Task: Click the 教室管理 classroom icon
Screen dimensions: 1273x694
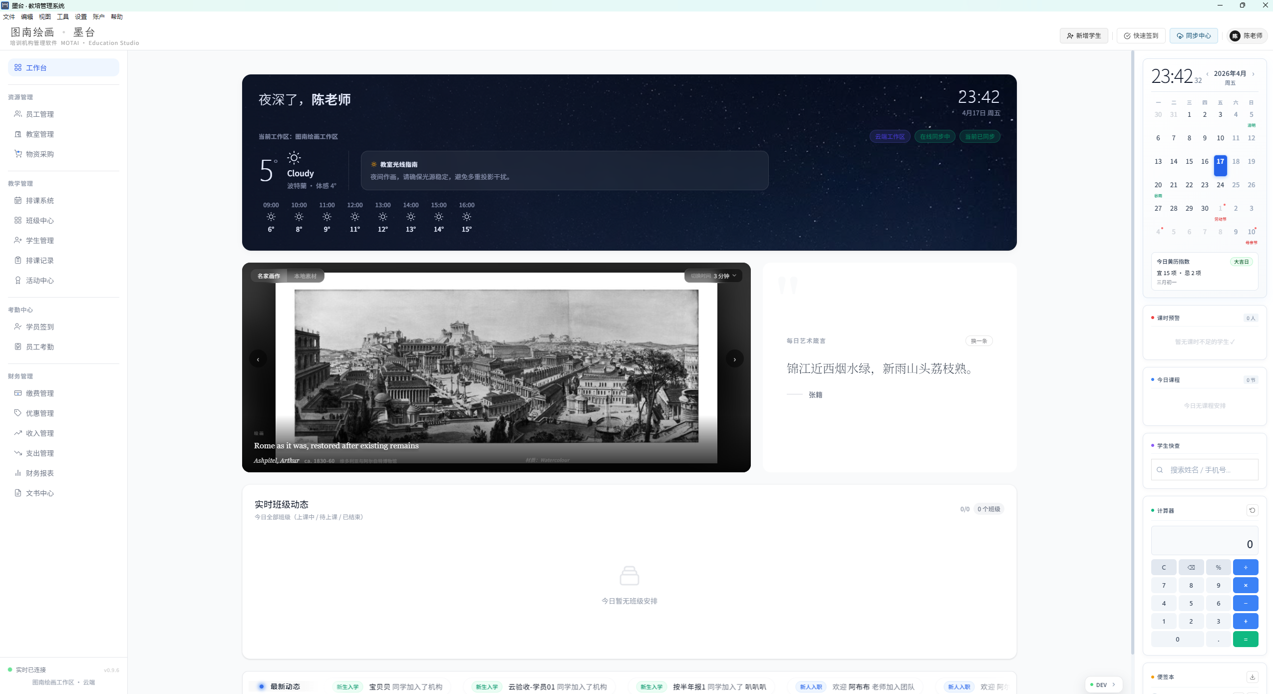Action: (x=18, y=134)
